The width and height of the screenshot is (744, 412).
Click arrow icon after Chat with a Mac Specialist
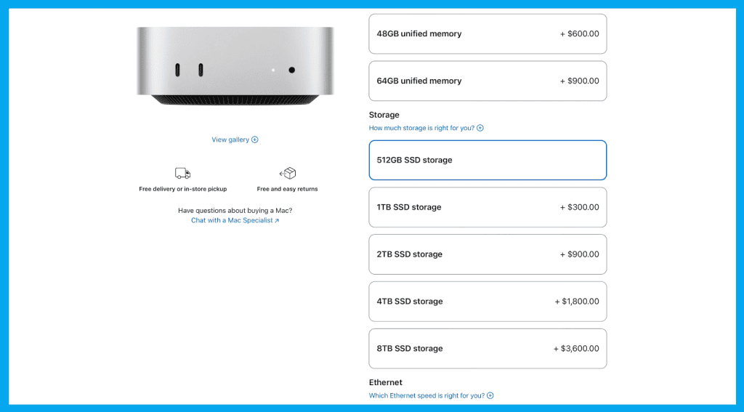[277, 221]
